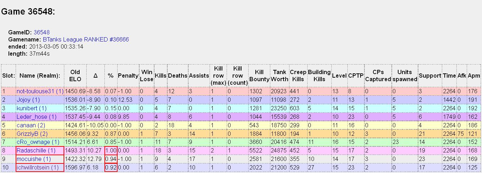This screenshot has width=482, height=173.
Task: Open Radaschille's player profile
Action: pyautogui.click(x=36, y=151)
